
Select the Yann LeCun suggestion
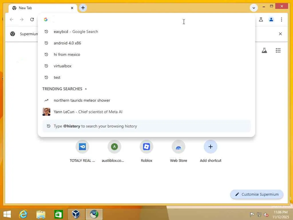pos(146,112)
